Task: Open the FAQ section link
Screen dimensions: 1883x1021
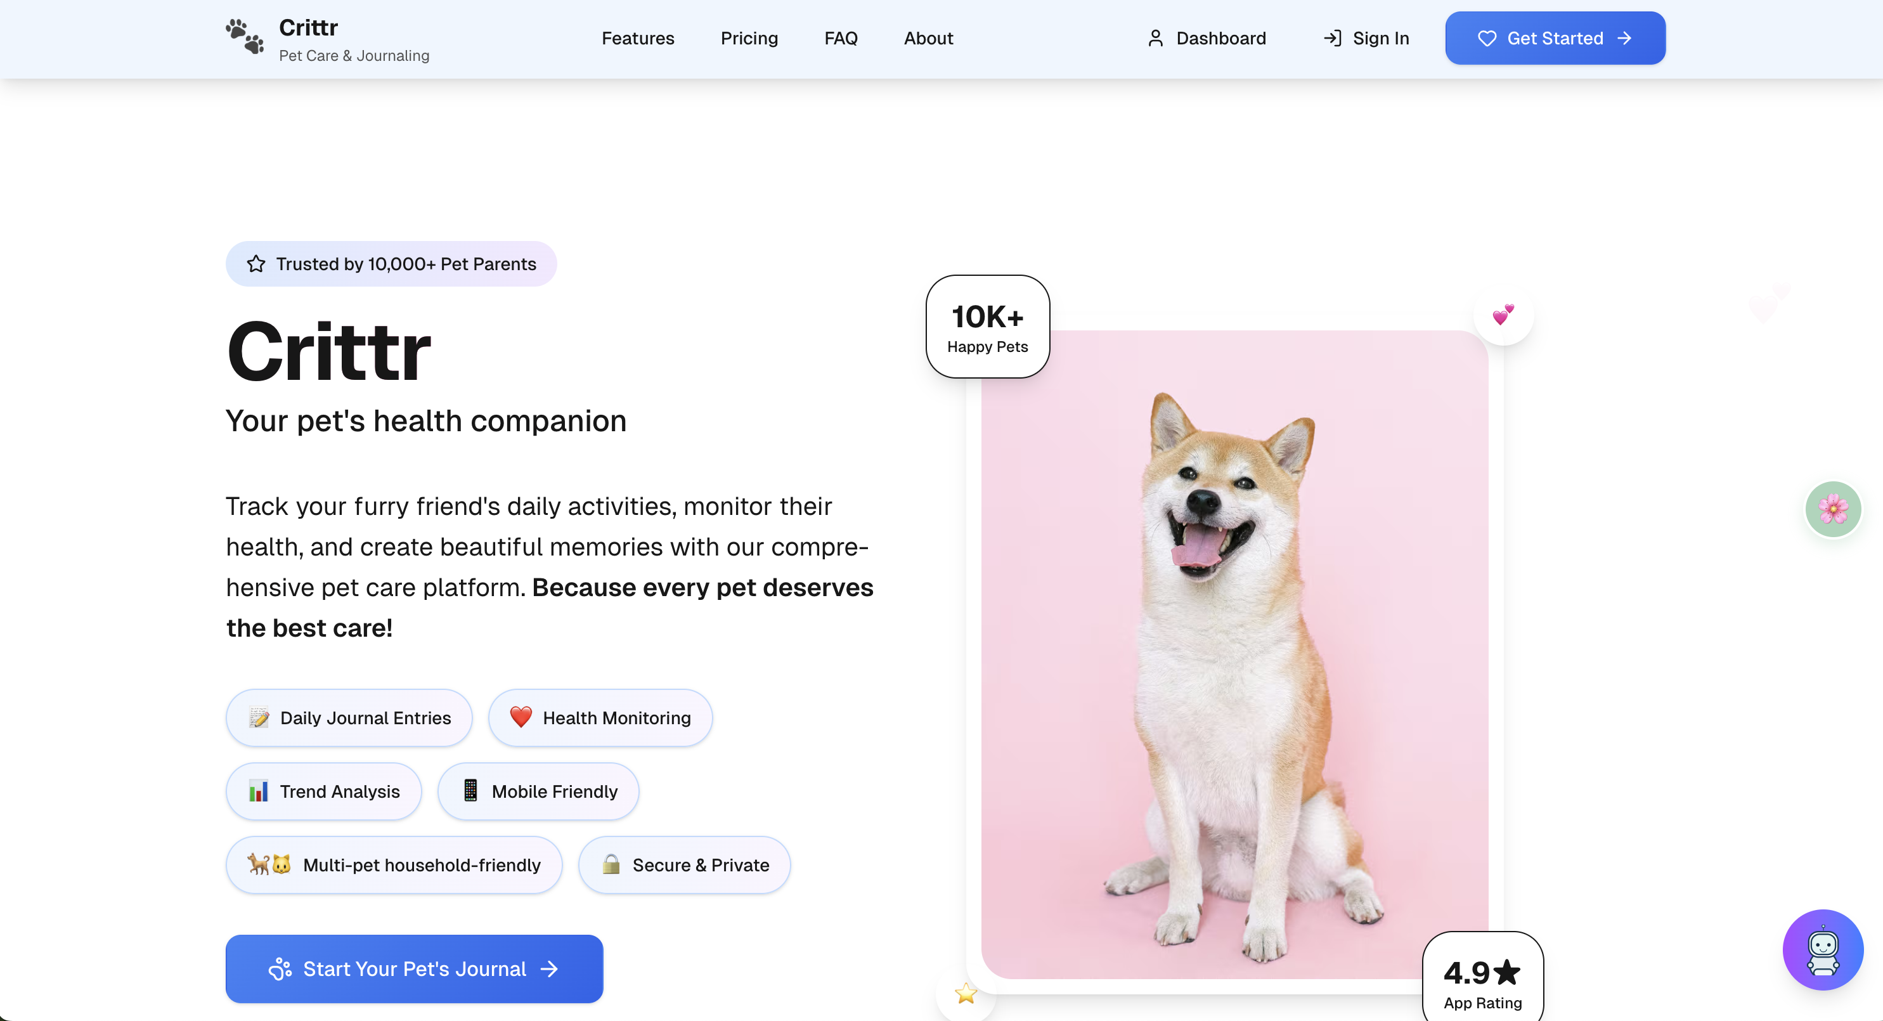Action: (x=841, y=38)
